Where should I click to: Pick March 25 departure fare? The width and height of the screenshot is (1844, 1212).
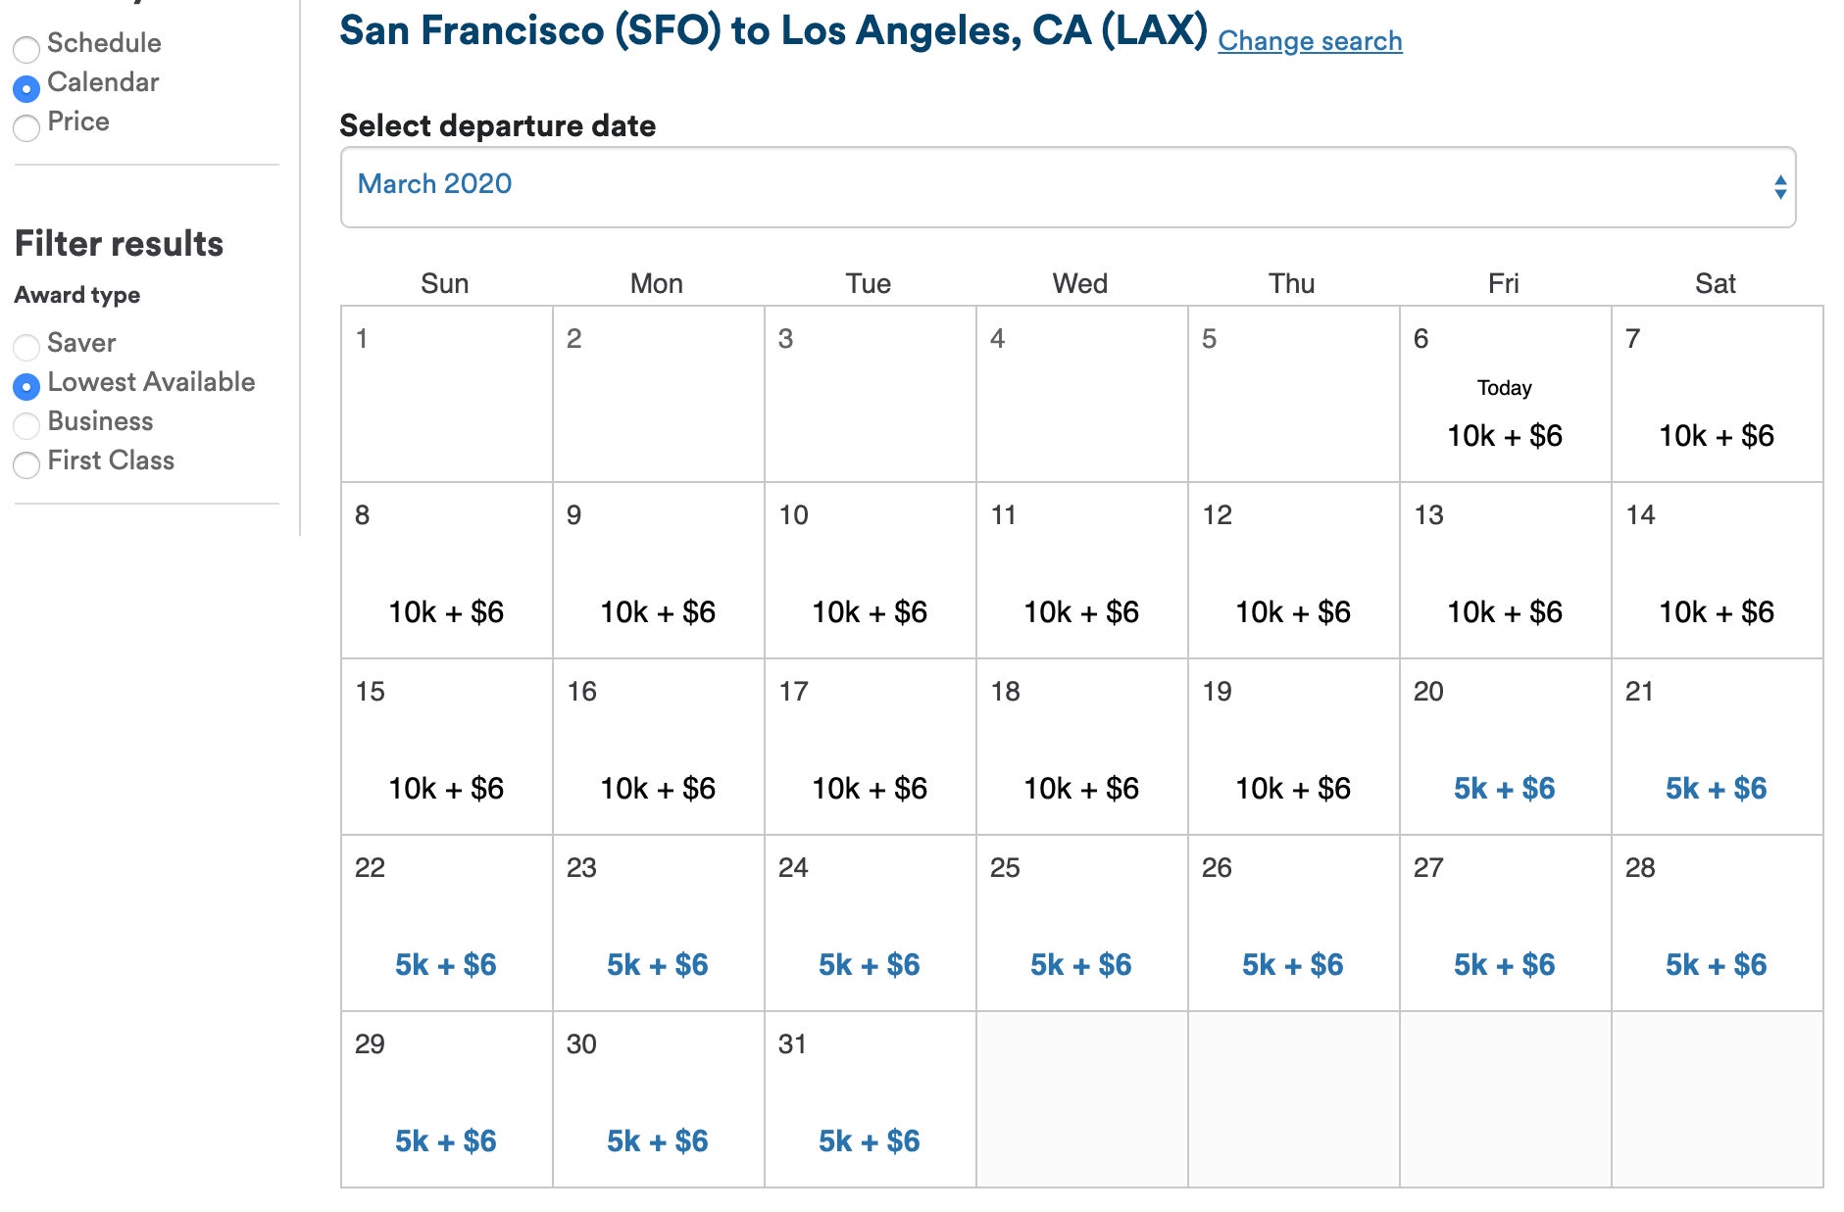tap(1080, 965)
